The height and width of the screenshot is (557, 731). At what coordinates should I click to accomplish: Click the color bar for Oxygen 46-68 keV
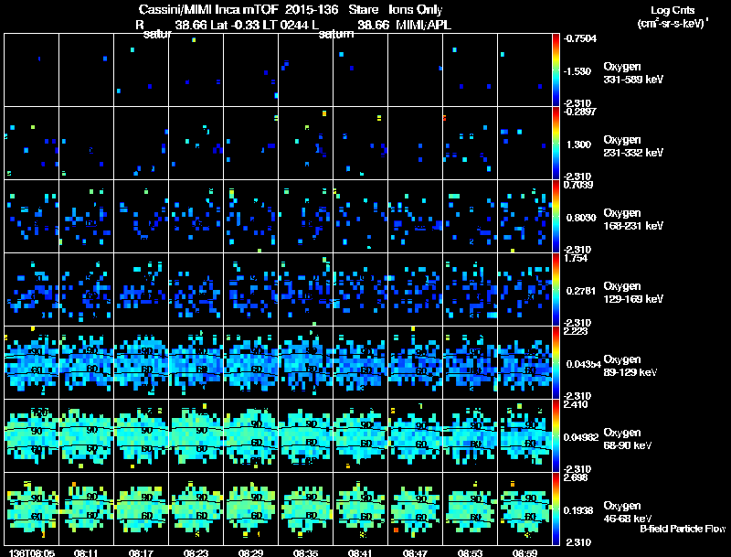click(556, 509)
